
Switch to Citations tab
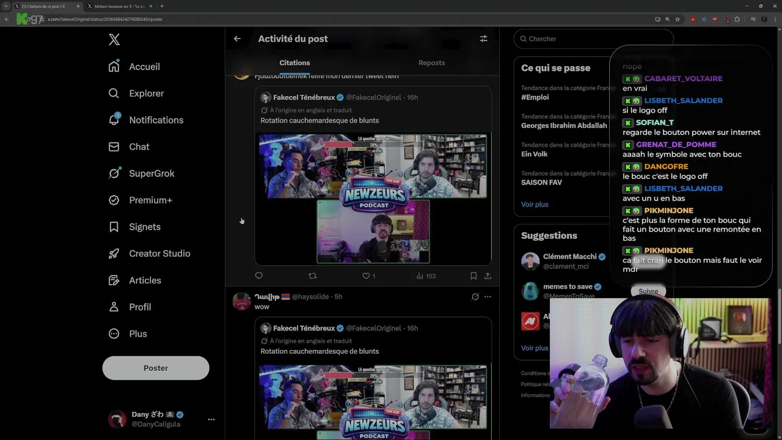[294, 63]
